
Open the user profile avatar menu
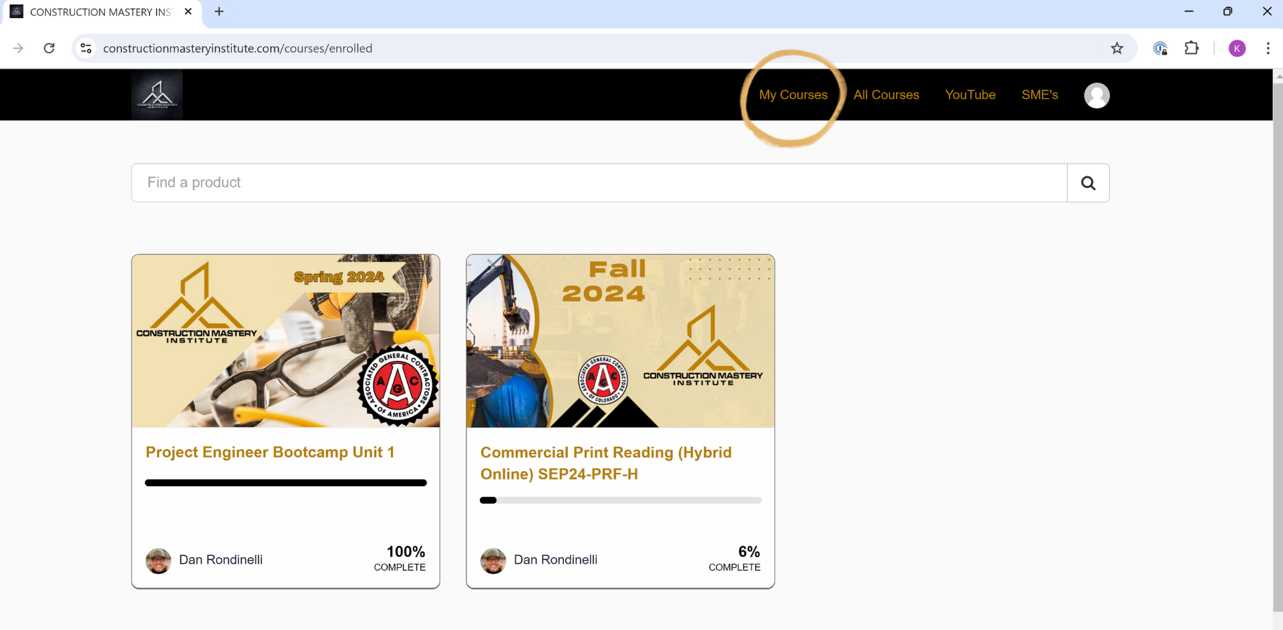tap(1097, 95)
